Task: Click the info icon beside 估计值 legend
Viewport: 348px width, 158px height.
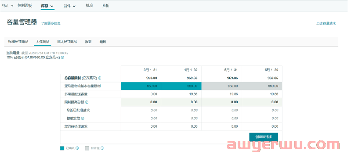Action: pyautogui.click(x=102, y=148)
